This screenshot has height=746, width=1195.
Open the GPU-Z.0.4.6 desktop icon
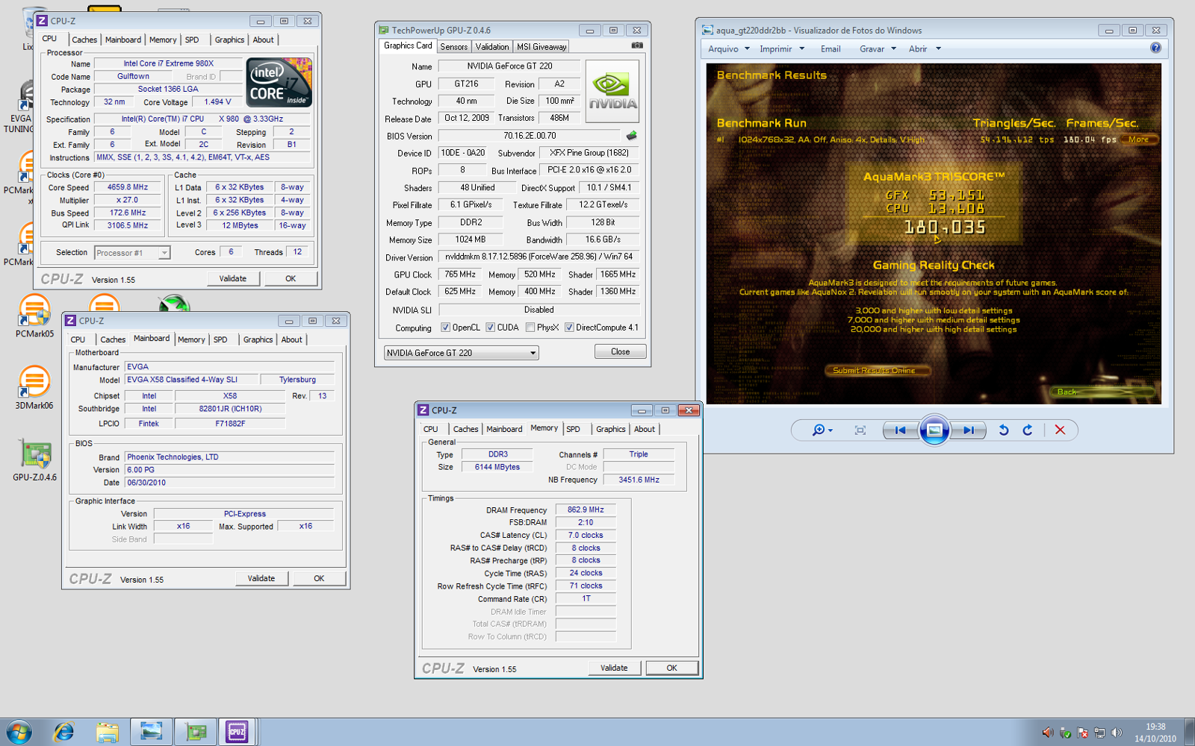coord(35,460)
